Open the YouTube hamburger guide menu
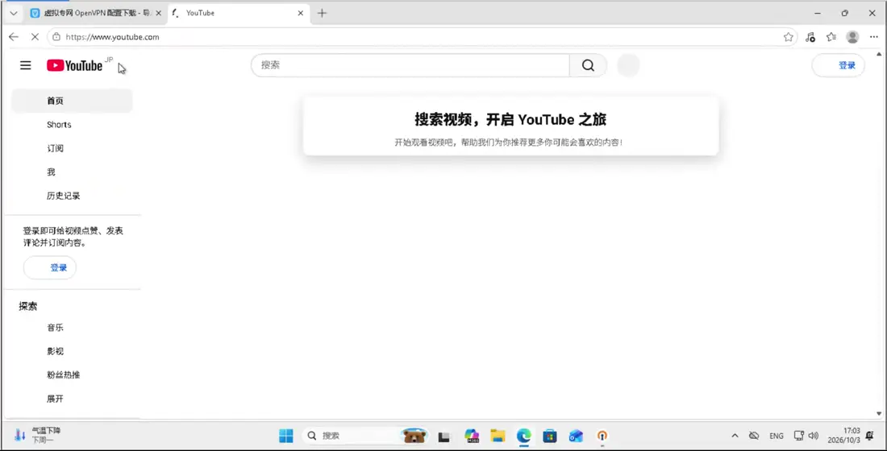 point(26,65)
